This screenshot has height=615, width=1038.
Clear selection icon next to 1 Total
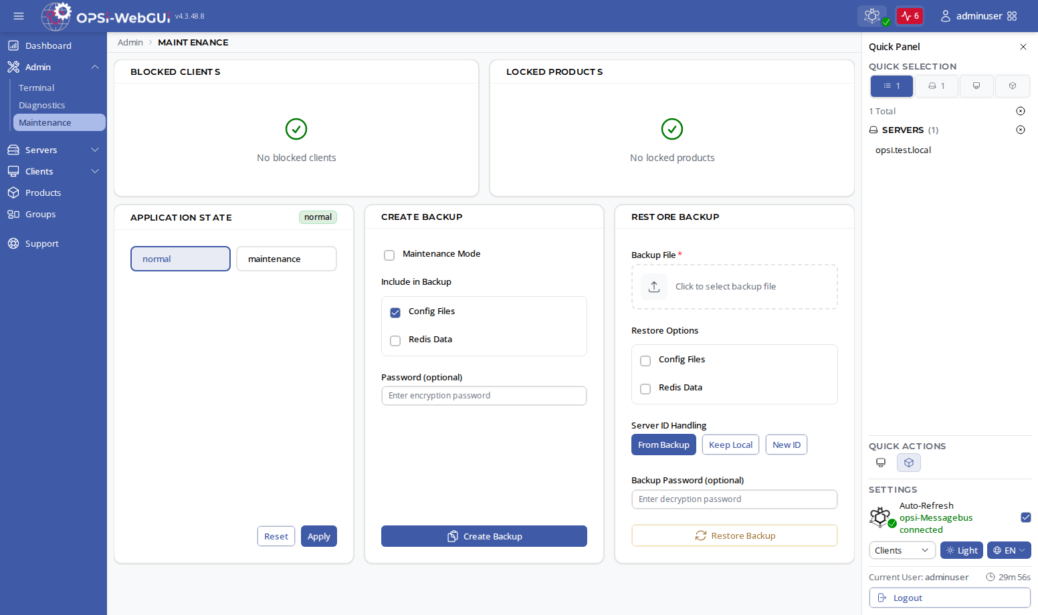tap(1021, 111)
